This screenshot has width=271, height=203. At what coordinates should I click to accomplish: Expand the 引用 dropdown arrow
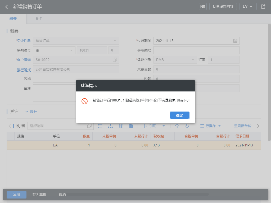(164, 126)
